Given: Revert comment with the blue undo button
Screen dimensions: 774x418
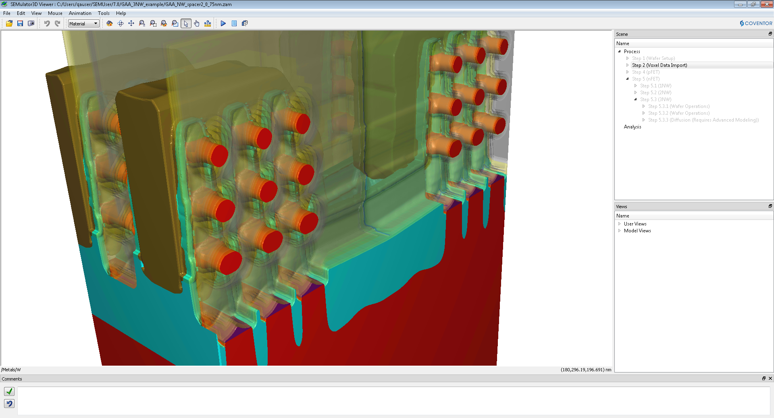Looking at the screenshot, I should (9, 404).
